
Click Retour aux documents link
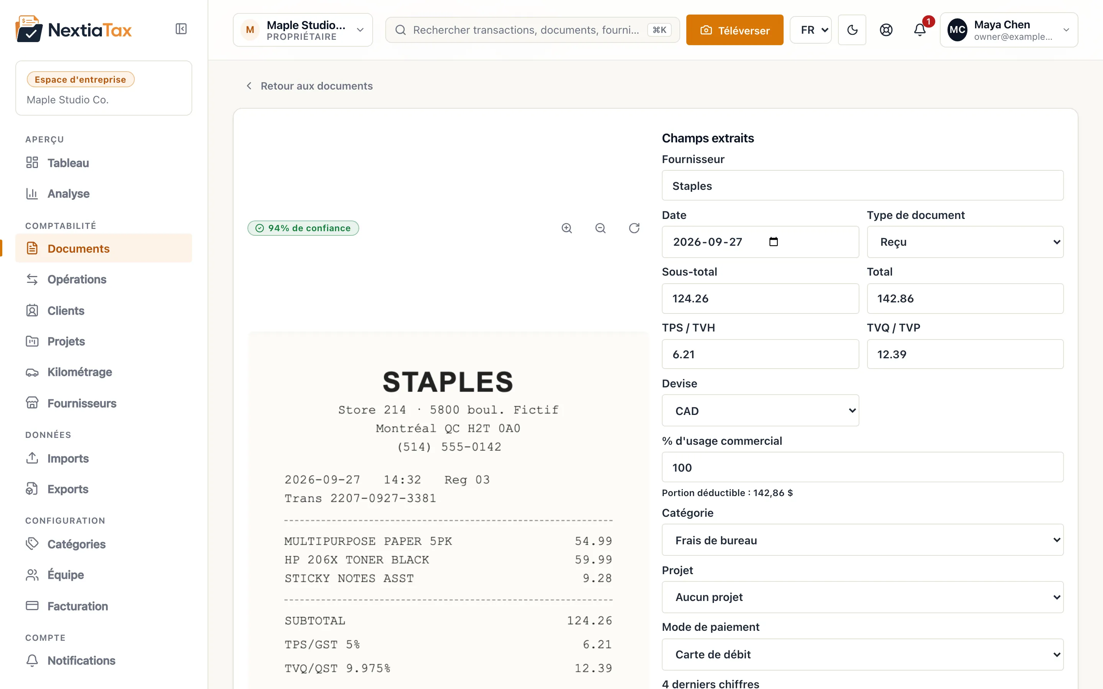click(x=309, y=86)
